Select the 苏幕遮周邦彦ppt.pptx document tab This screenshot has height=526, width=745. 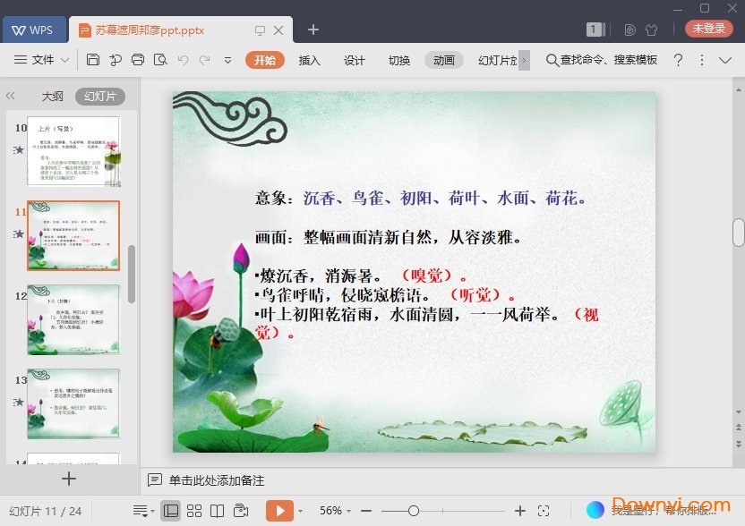click(x=150, y=30)
